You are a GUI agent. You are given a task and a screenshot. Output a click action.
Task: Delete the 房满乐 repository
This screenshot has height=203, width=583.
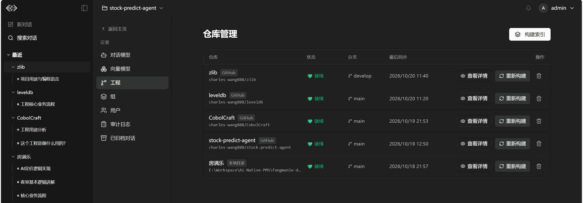pyautogui.click(x=539, y=166)
